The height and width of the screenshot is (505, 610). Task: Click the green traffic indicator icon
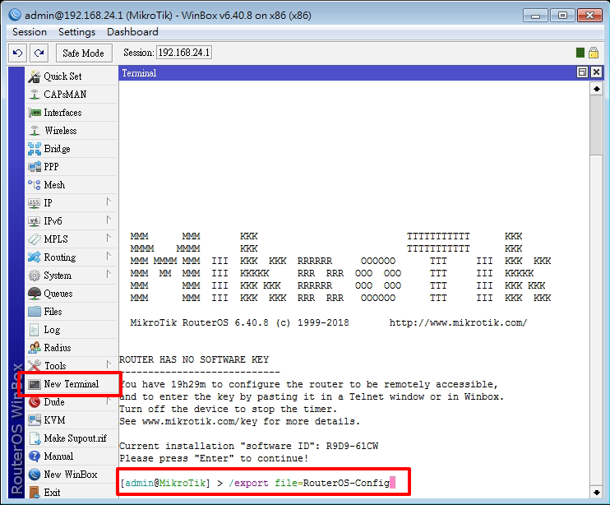point(580,53)
